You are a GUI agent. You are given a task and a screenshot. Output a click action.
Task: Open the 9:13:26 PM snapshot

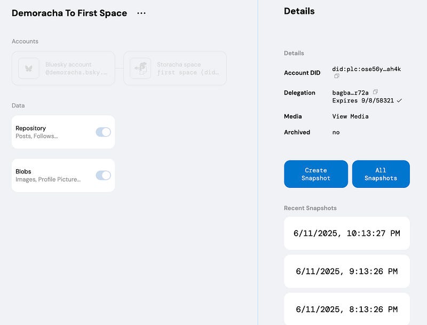point(347,271)
